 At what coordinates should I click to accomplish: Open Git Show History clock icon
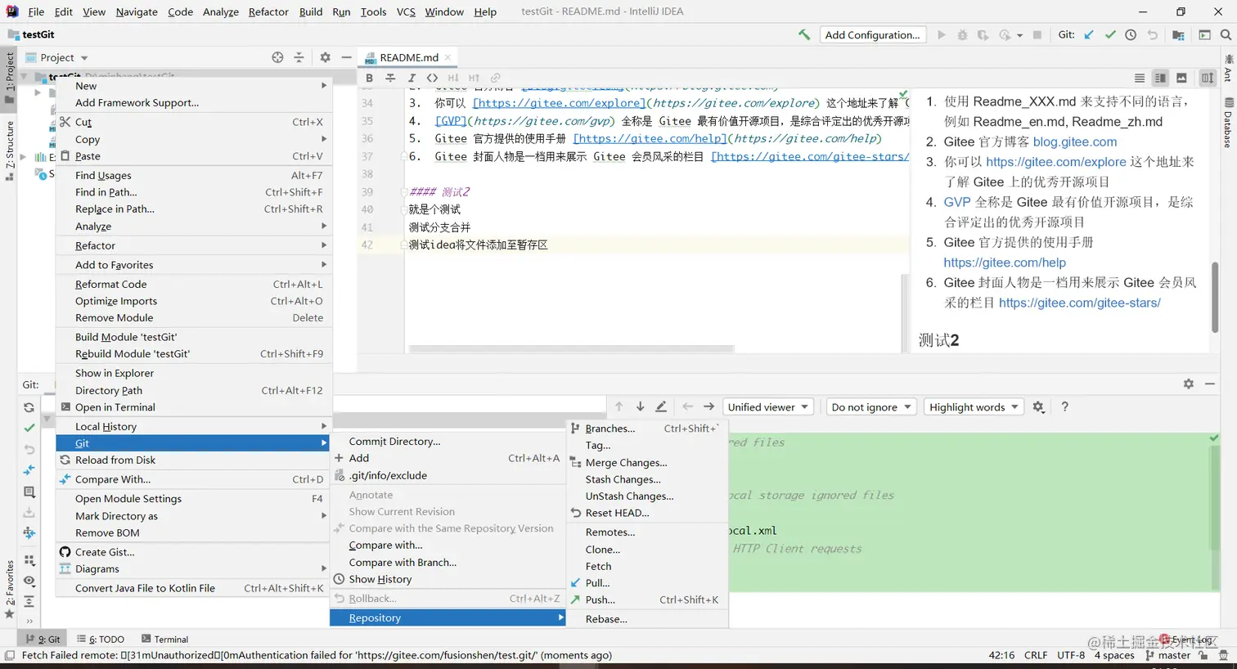[1131, 34]
